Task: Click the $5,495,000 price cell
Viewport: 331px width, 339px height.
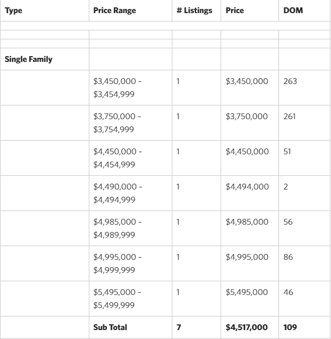Action: [247, 292]
